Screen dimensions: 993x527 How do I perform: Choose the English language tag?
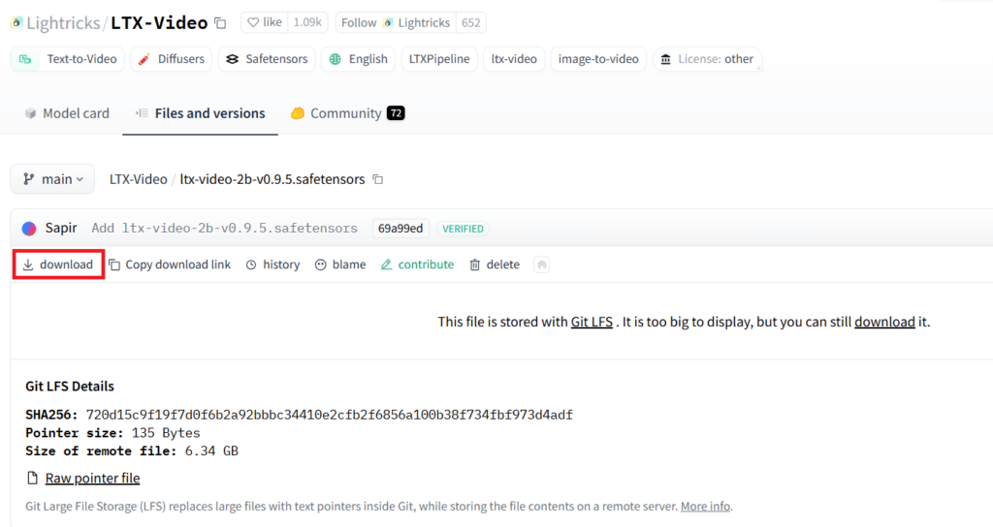pos(358,59)
